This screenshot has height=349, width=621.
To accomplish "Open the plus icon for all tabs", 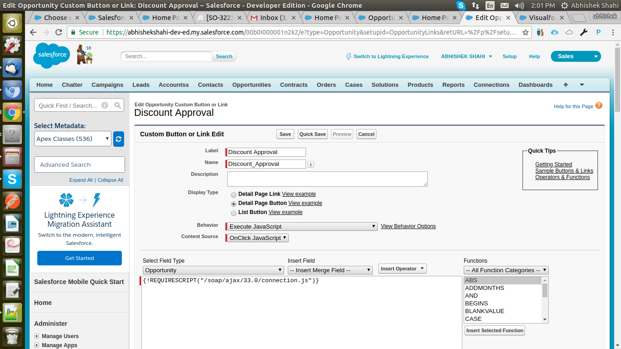I will [x=566, y=85].
